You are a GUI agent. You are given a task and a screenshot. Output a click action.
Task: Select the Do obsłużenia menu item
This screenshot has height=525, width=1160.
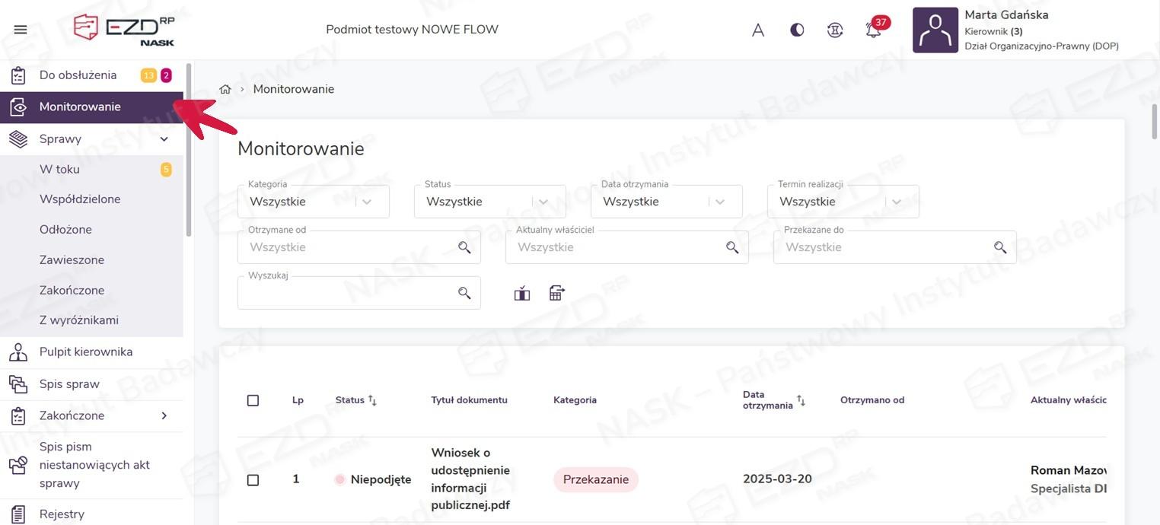click(78, 75)
